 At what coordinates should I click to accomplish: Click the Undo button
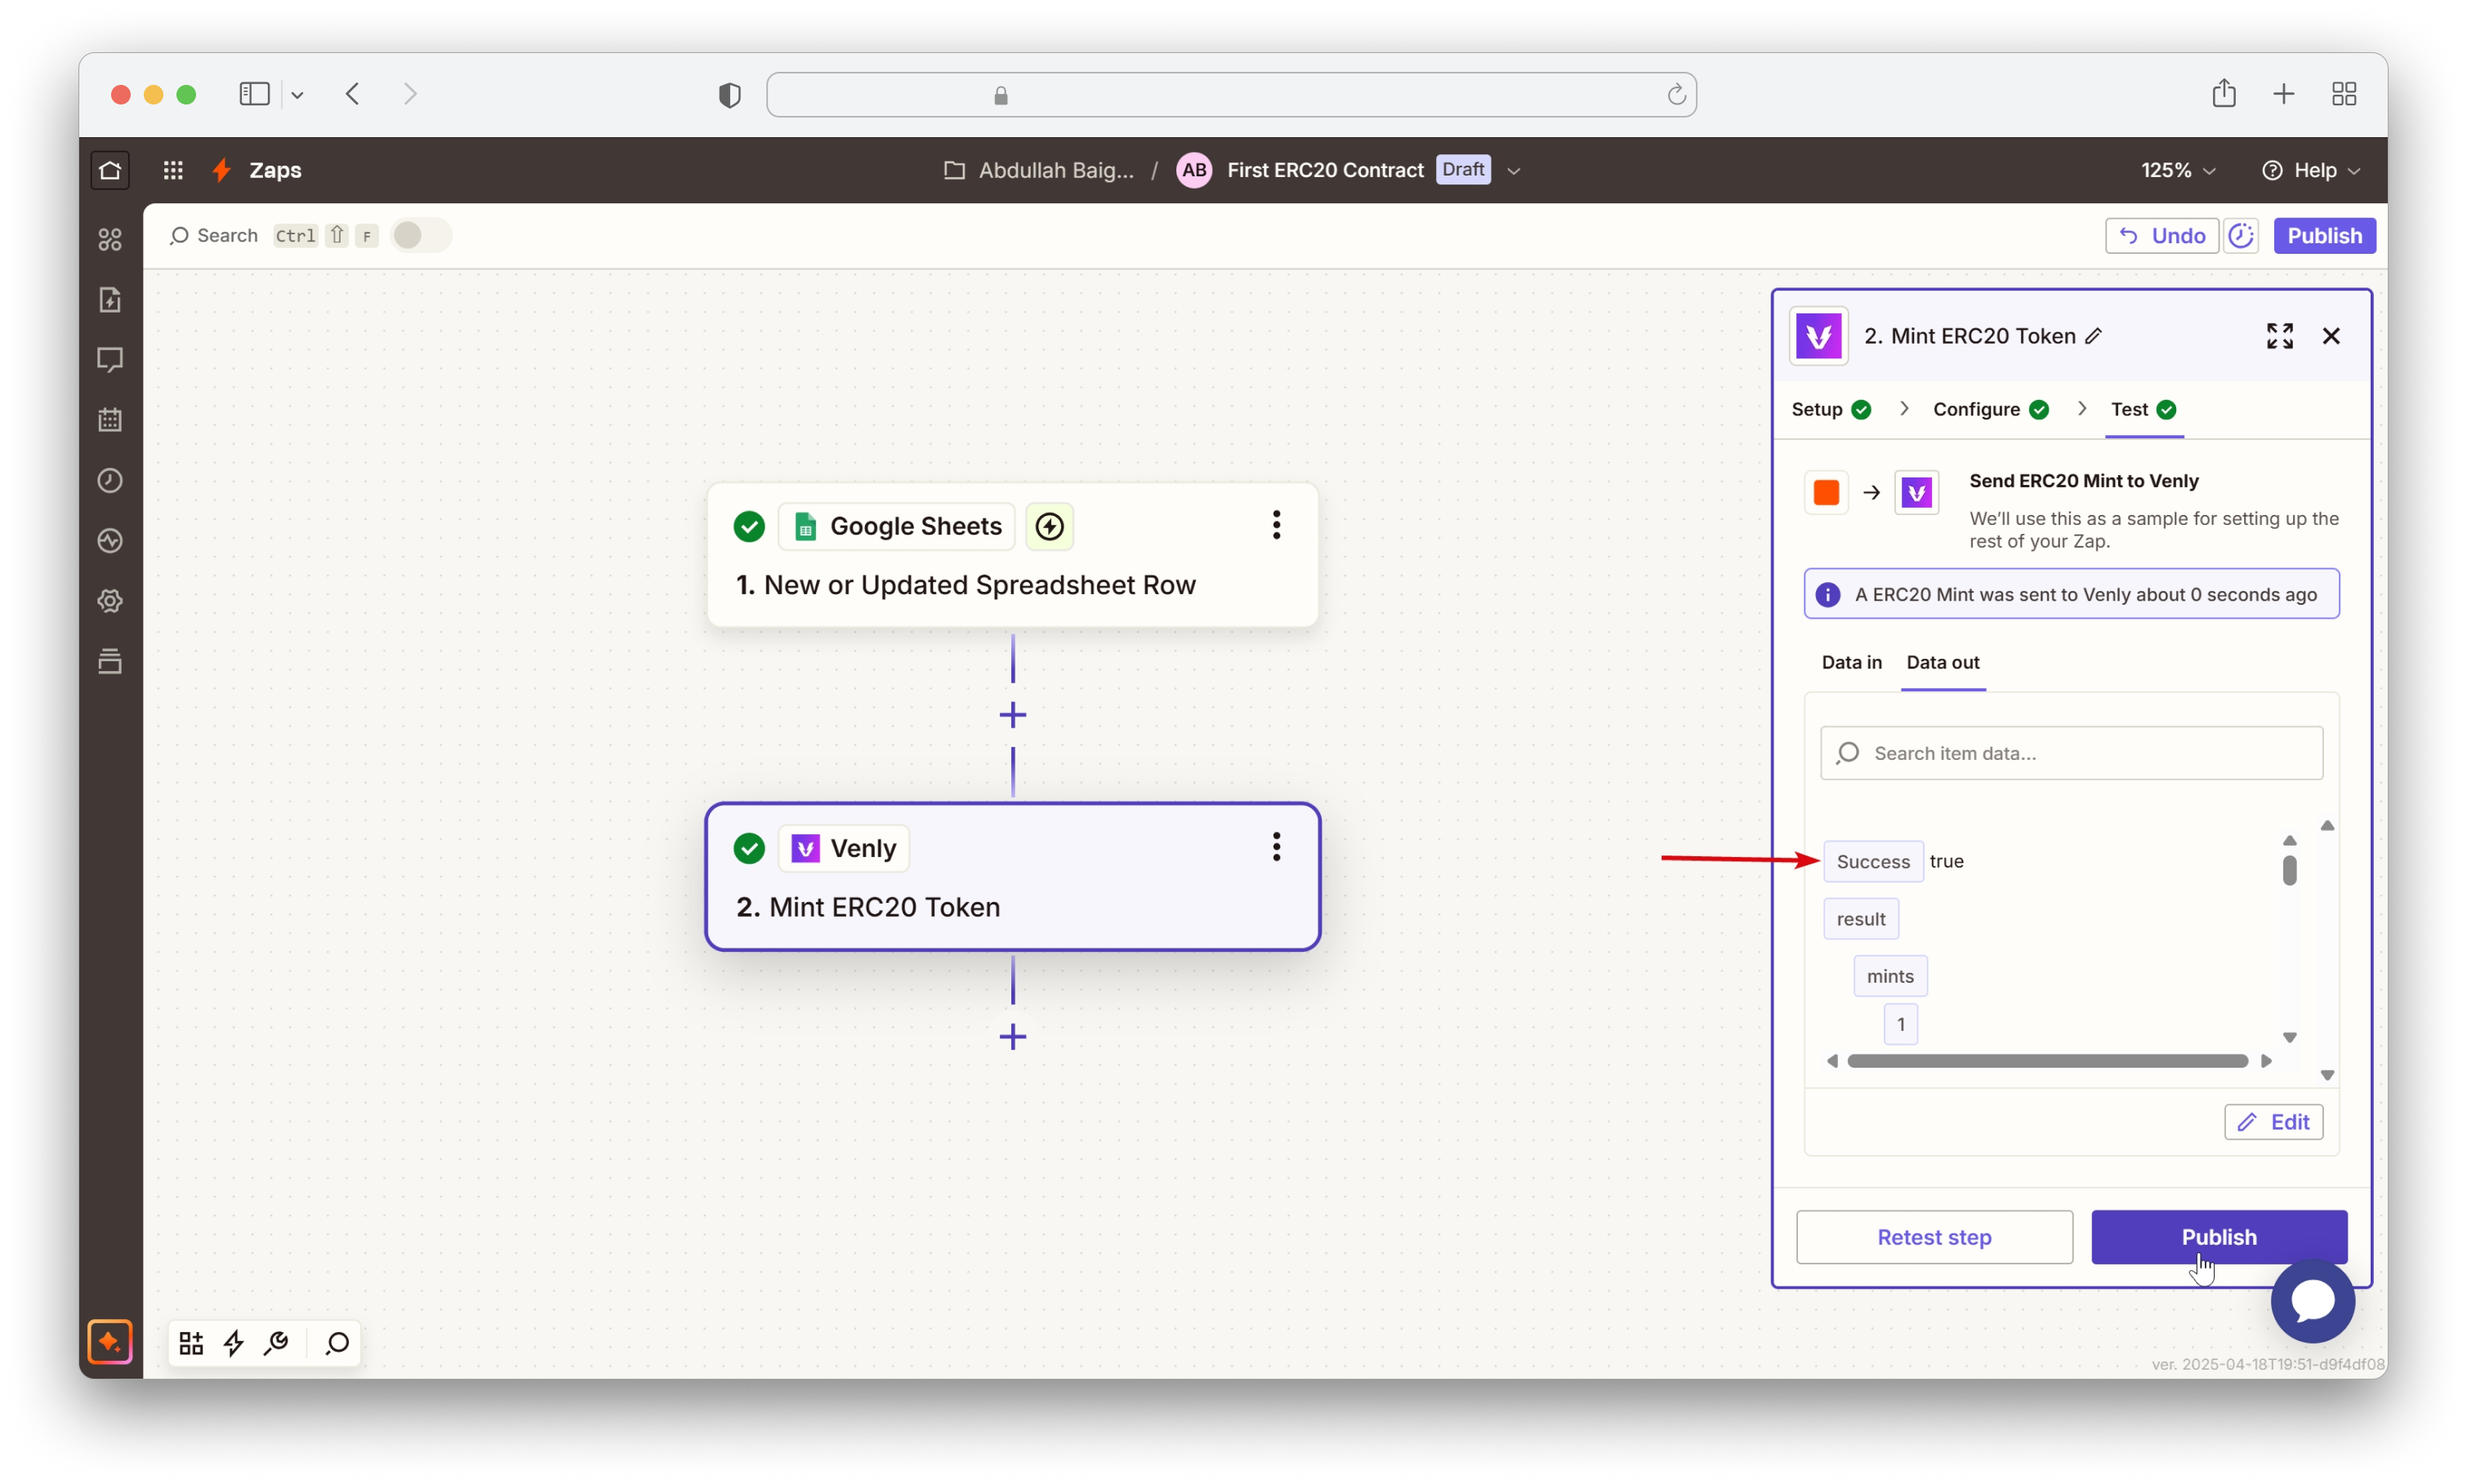point(2161,236)
